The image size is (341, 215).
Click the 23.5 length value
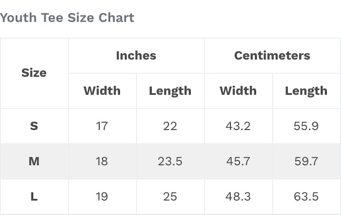[170, 161]
